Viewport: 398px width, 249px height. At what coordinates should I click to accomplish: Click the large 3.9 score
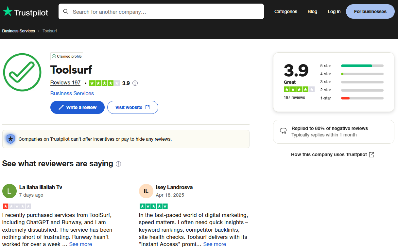(296, 70)
